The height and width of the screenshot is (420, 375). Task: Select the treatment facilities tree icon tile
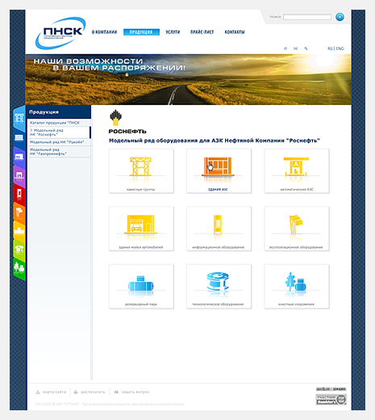coord(297,286)
